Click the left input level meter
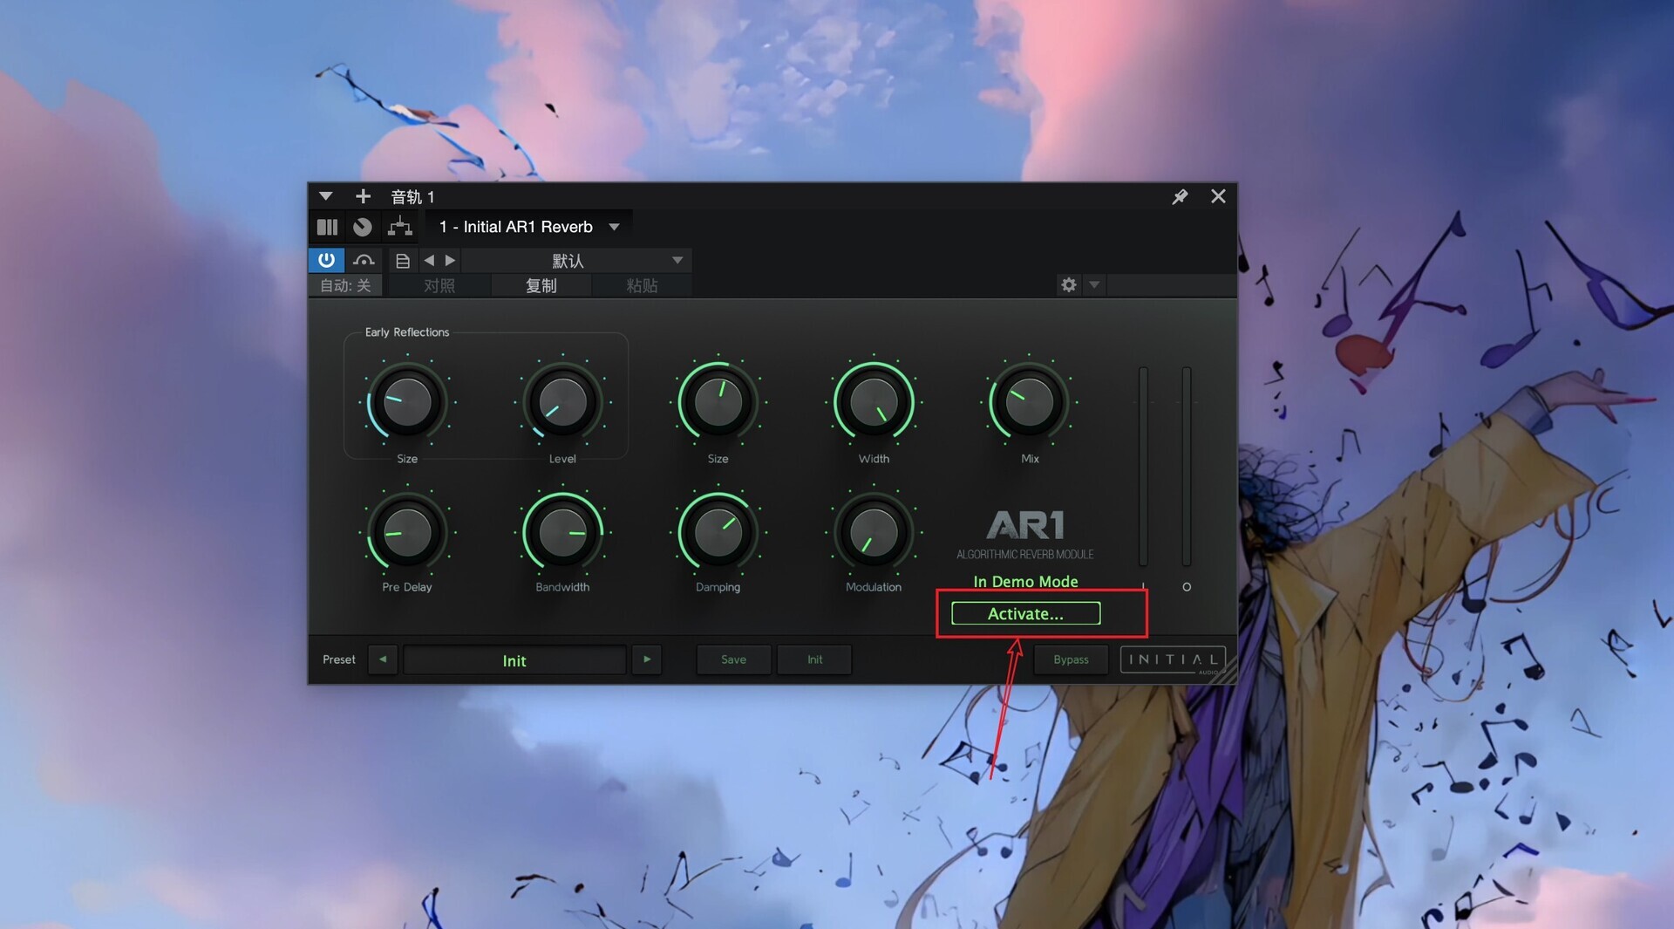This screenshot has height=929, width=1674. pos(1143,467)
